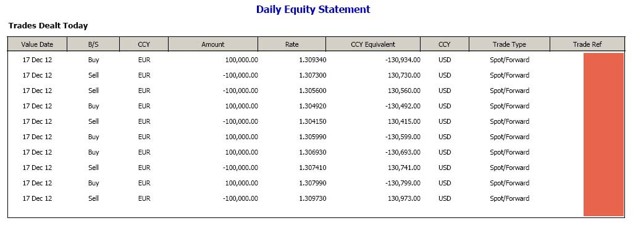
Task: Click the Trade Ref column header
Action: (x=587, y=44)
